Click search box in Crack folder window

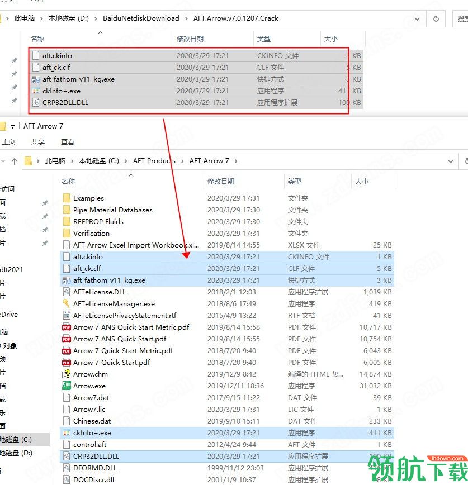pos(460,19)
